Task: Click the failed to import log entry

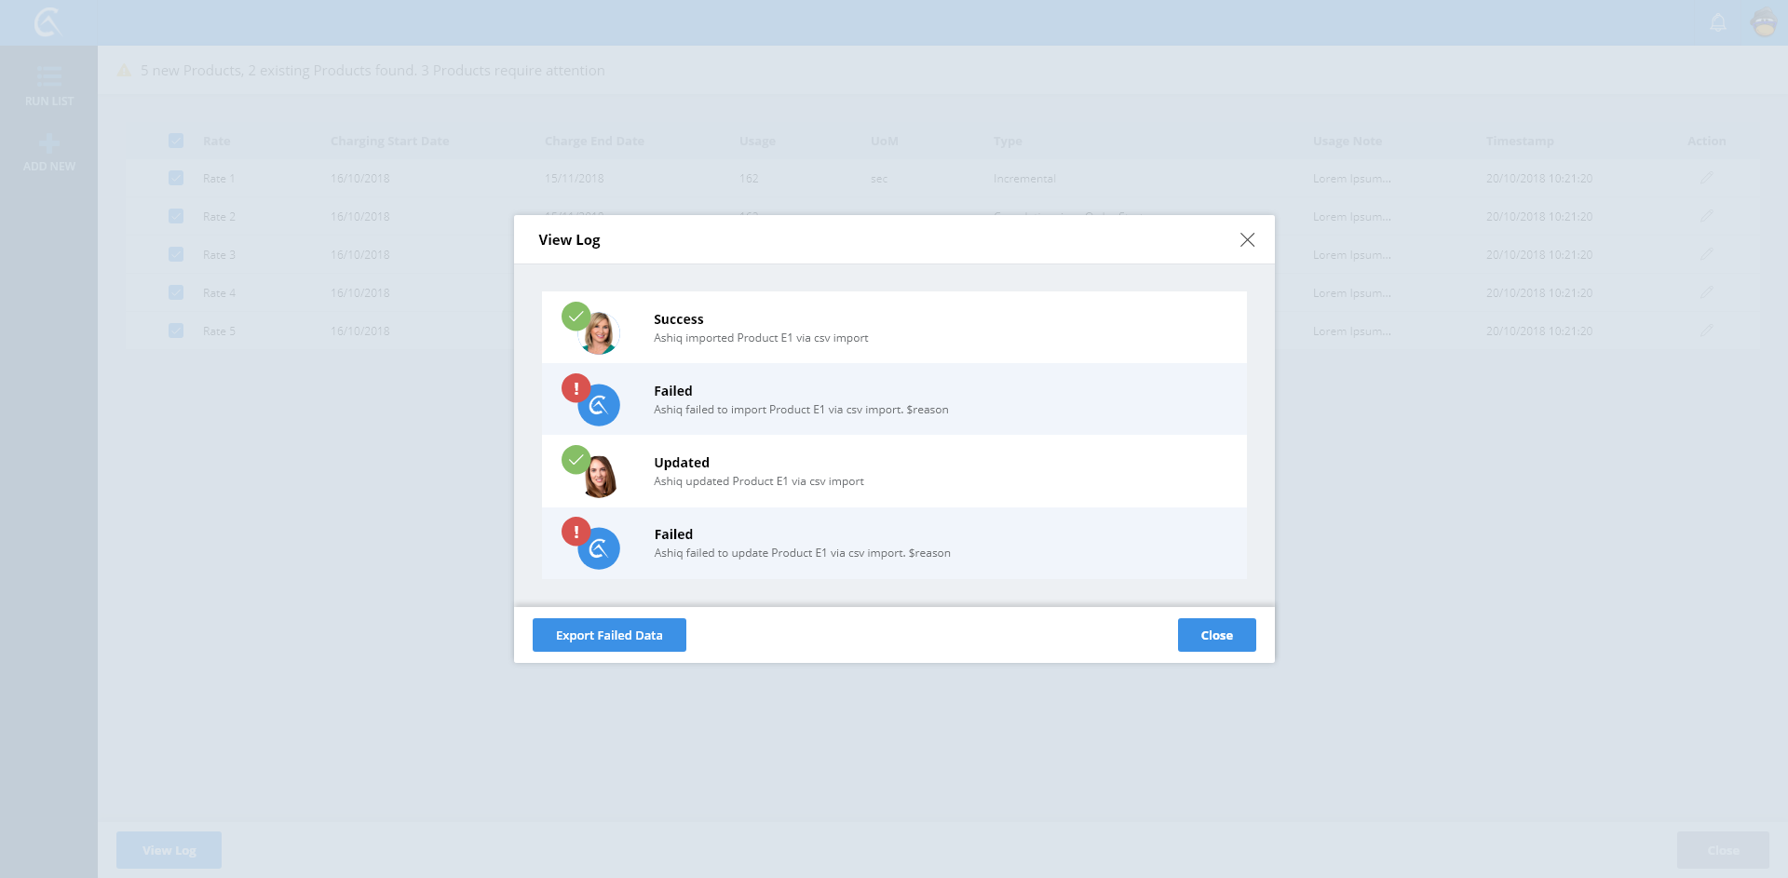Action: click(x=894, y=399)
